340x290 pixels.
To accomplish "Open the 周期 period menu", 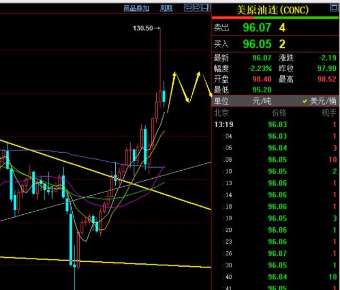I will tap(166, 8).
